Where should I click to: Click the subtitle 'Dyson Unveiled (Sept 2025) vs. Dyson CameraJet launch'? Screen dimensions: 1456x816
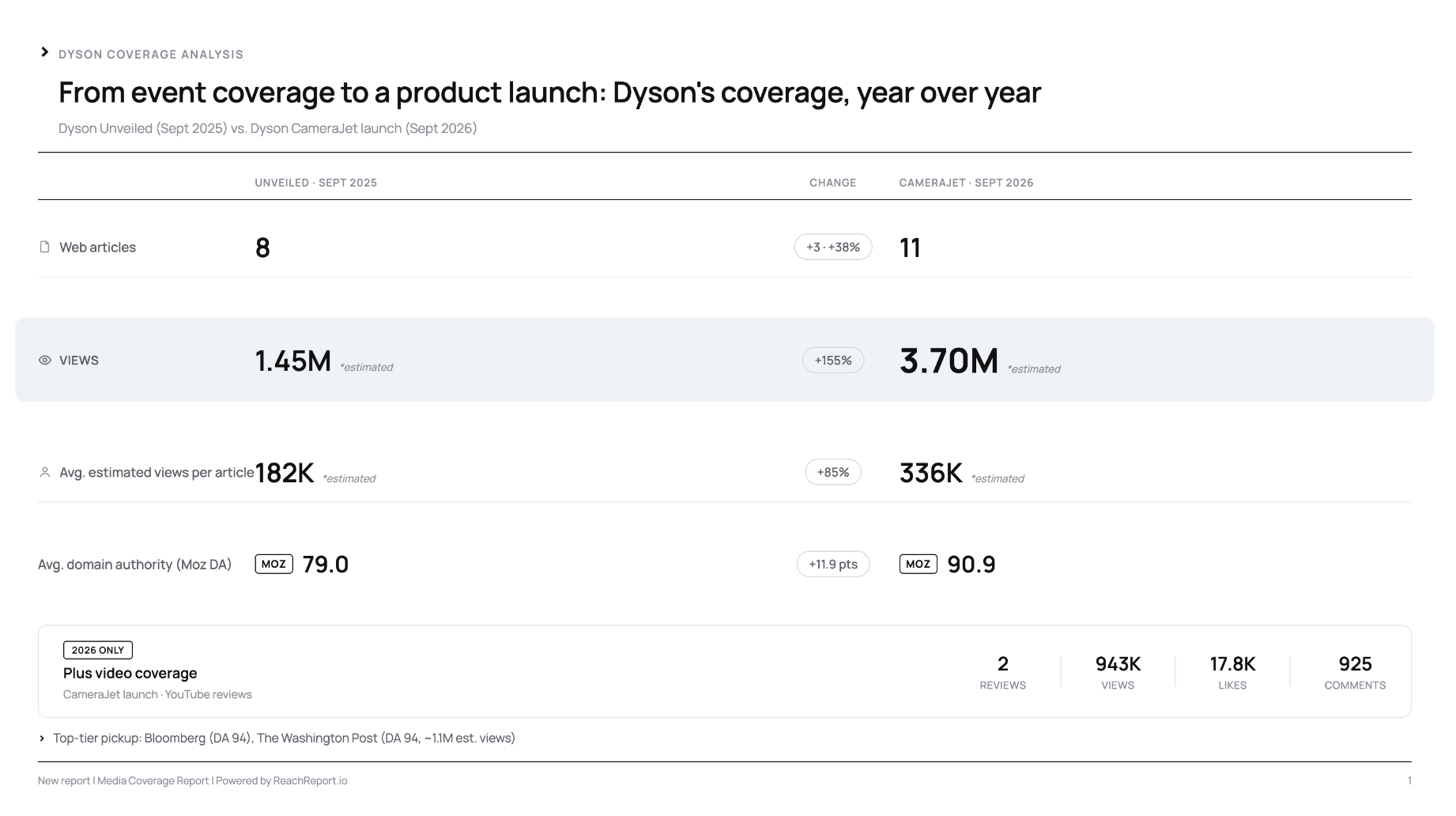pyautogui.click(x=268, y=128)
